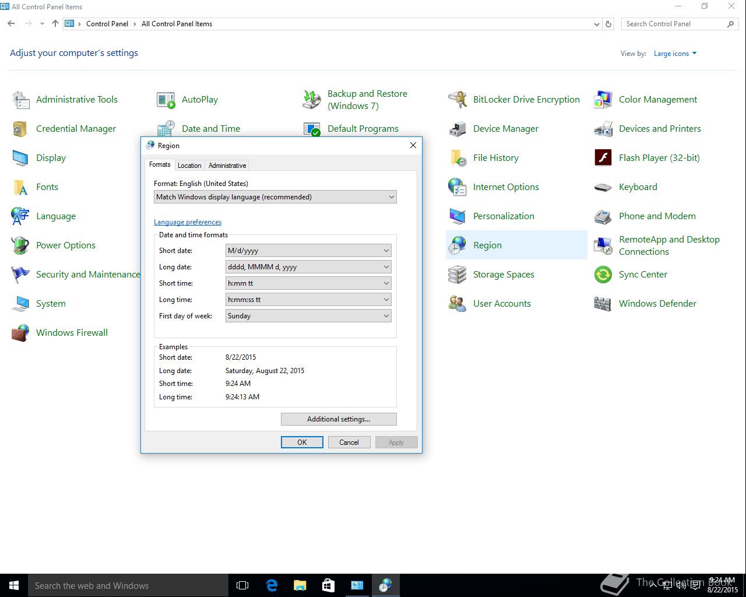Go back with the Back arrow
The width and height of the screenshot is (746, 597).
pyautogui.click(x=12, y=24)
